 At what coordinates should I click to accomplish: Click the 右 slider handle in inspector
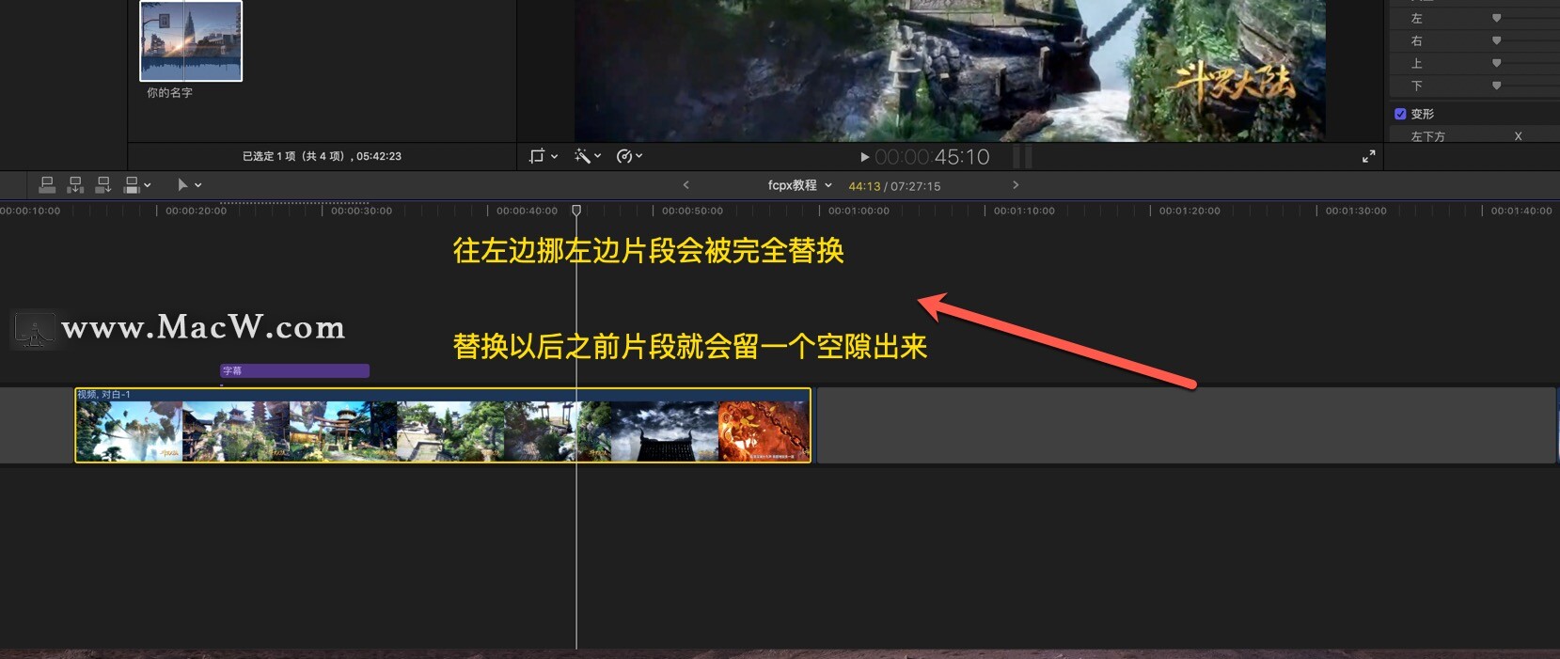[x=1496, y=40]
